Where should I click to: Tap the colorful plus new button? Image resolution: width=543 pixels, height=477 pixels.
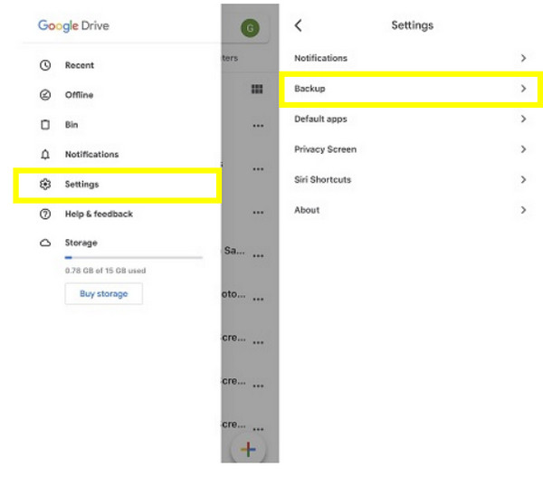[249, 450]
